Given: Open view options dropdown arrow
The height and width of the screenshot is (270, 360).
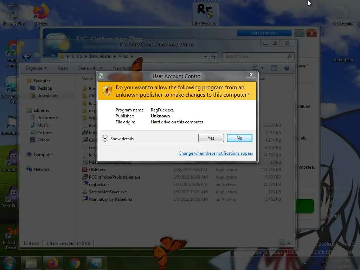Looking at the screenshot, I should point(262,68).
